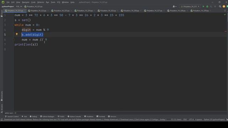Open the editor tabs overflow menu icon
The height and width of the screenshot is (128, 228).
pos(225,11)
